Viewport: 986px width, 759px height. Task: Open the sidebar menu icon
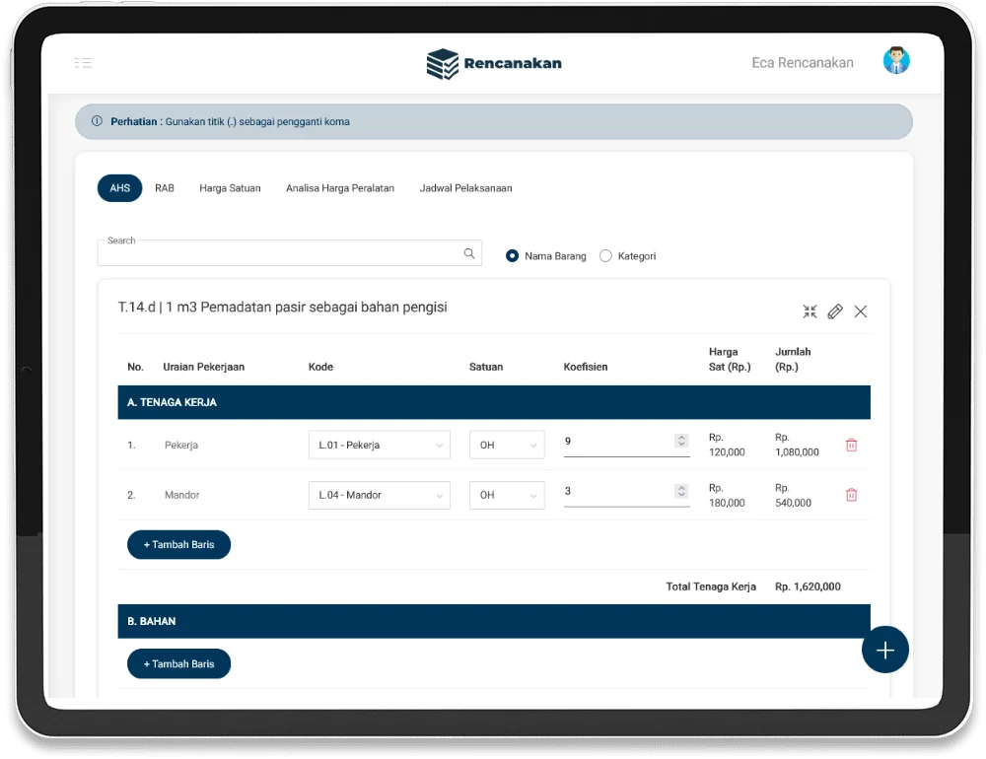click(x=83, y=63)
